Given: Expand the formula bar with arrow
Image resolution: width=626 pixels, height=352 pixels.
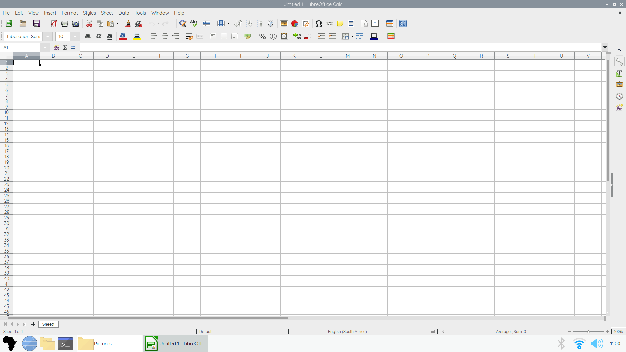Looking at the screenshot, I should (x=605, y=47).
